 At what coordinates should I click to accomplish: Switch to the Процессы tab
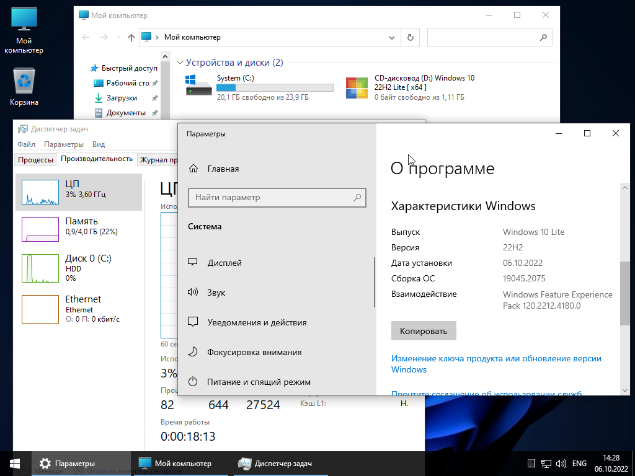pyautogui.click(x=35, y=159)
